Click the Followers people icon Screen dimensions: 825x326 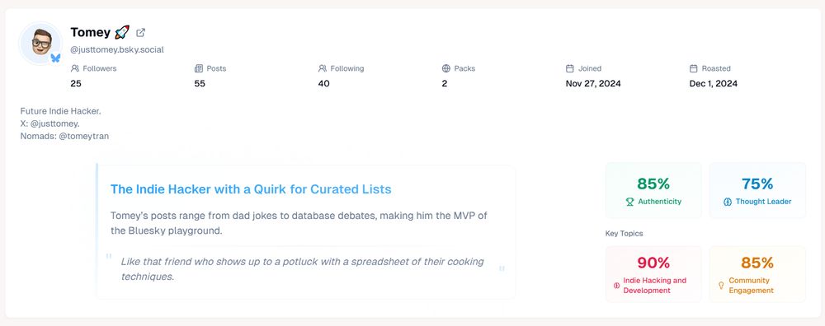(75, 68)
